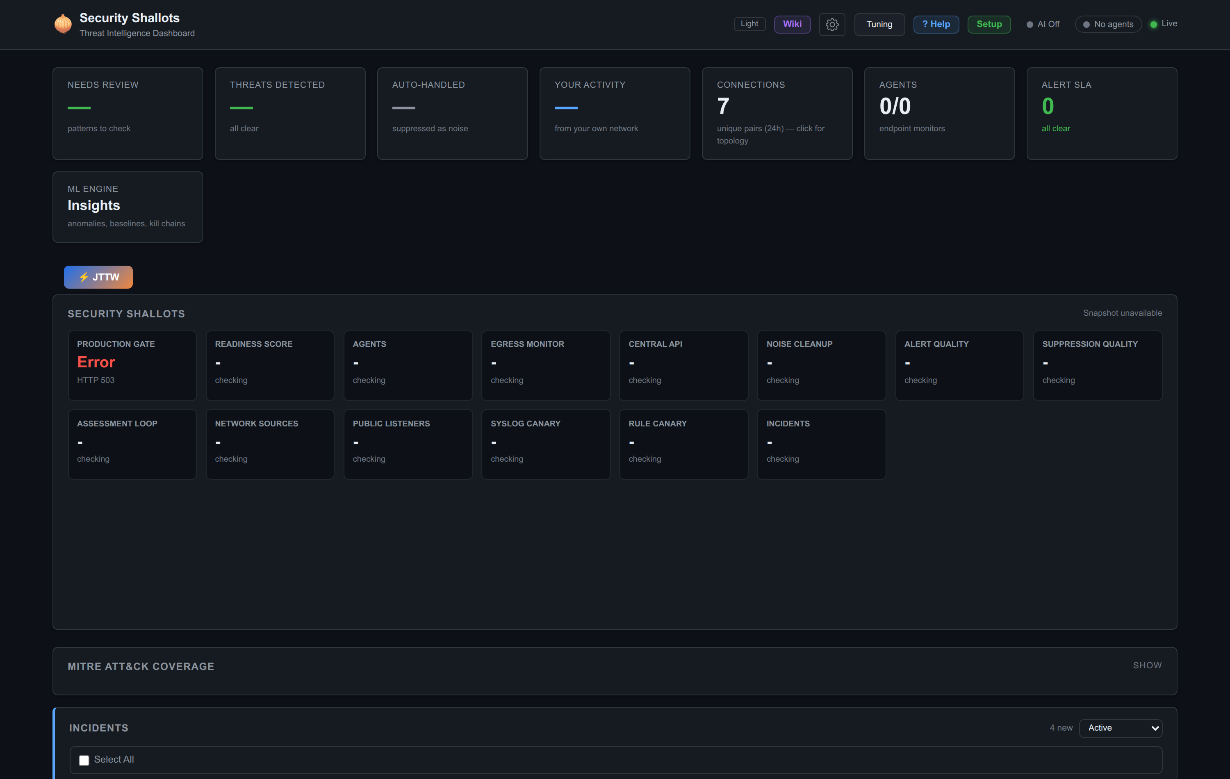The image size is (1230, 779).
Task: Click the 4 new incidents count
Action: (1061, 728)
